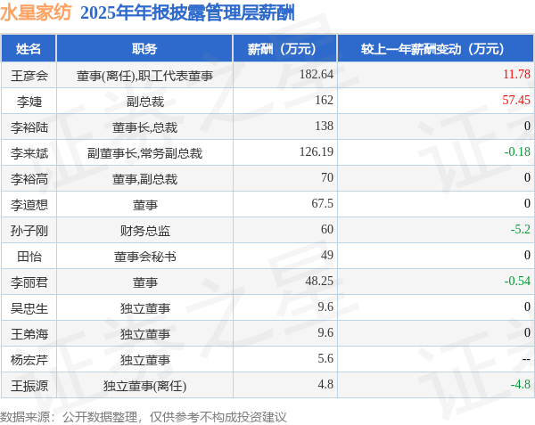Screen dimensions: 535x425
Task: Select the name 李裕高
Action: 29,179
